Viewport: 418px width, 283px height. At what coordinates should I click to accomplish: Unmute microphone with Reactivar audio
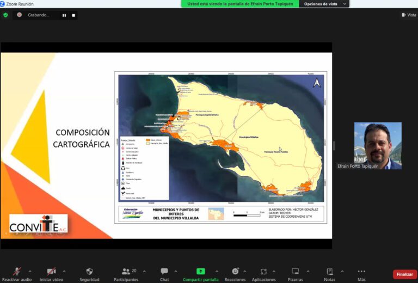tap(17, 272)
